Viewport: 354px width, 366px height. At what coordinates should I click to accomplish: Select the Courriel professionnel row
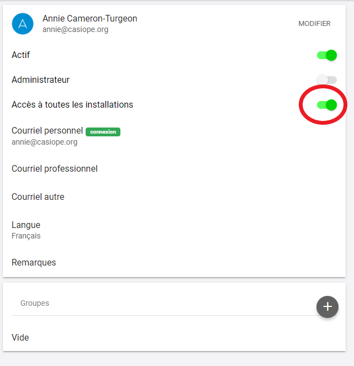pyautogui.click(x=174, y=169)
